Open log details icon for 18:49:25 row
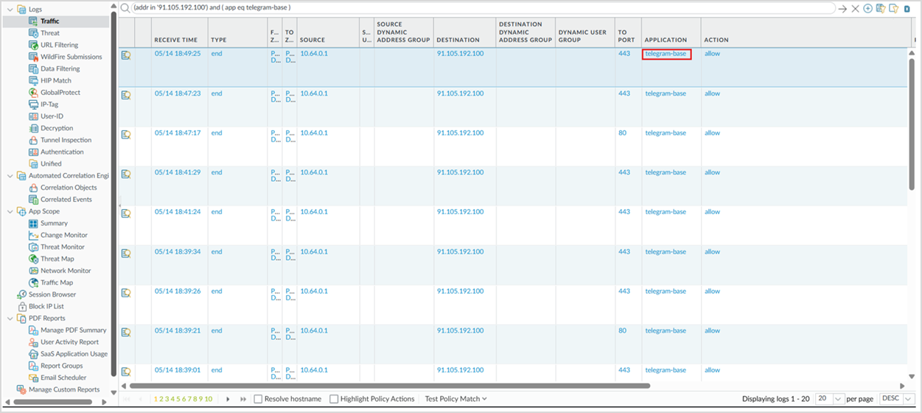The width and height of the screenshot is (922, 413). 126,54
